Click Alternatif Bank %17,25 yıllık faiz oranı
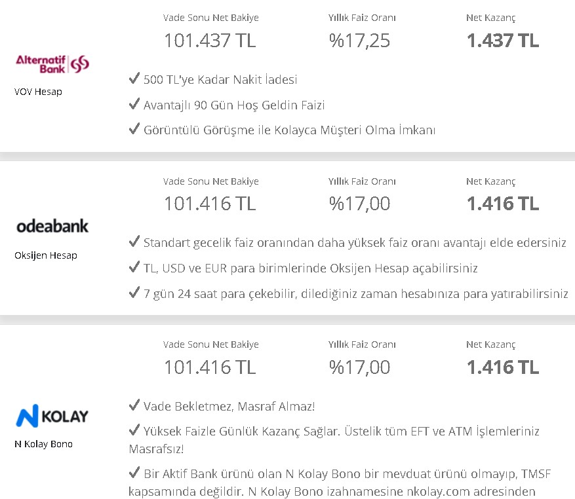The height and width of the screenshot is (499, 575). pyautogui.click(x=359, y=41)
